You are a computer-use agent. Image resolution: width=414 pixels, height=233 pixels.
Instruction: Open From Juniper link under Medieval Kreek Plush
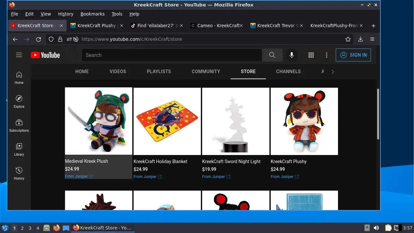point(76,176)
